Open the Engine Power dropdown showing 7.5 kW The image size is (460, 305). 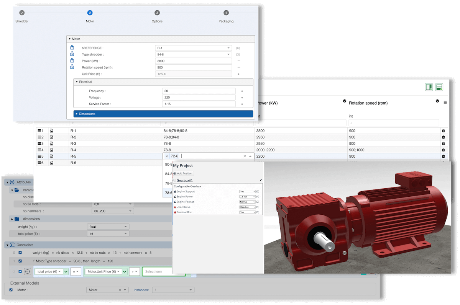pos(247,196)
